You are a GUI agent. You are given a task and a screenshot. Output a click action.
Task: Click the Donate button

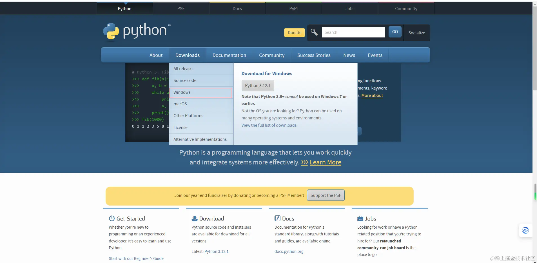(x=295, y=33)
